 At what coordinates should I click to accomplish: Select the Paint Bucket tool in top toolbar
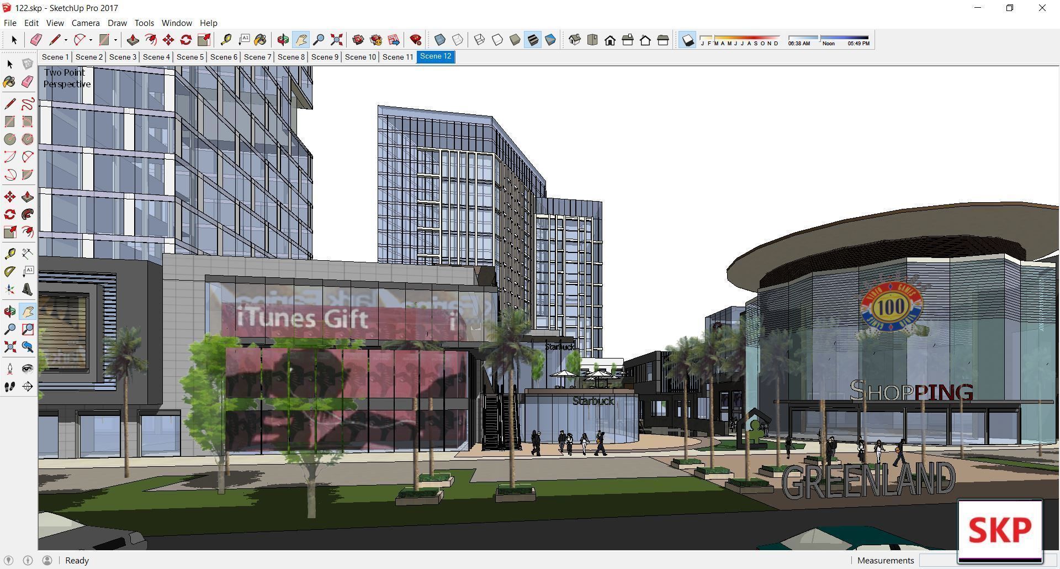261,40
